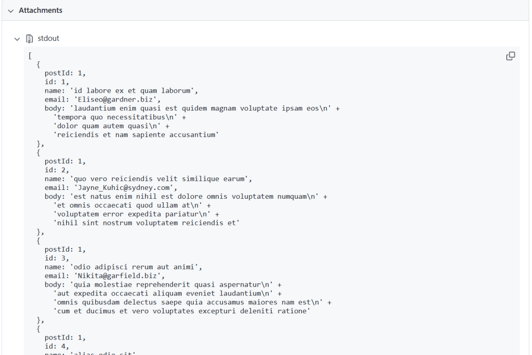This screenshot has height=355, width=532.
Task: Click the stdout file attachment icon
Action: click(x=29, y=39)
